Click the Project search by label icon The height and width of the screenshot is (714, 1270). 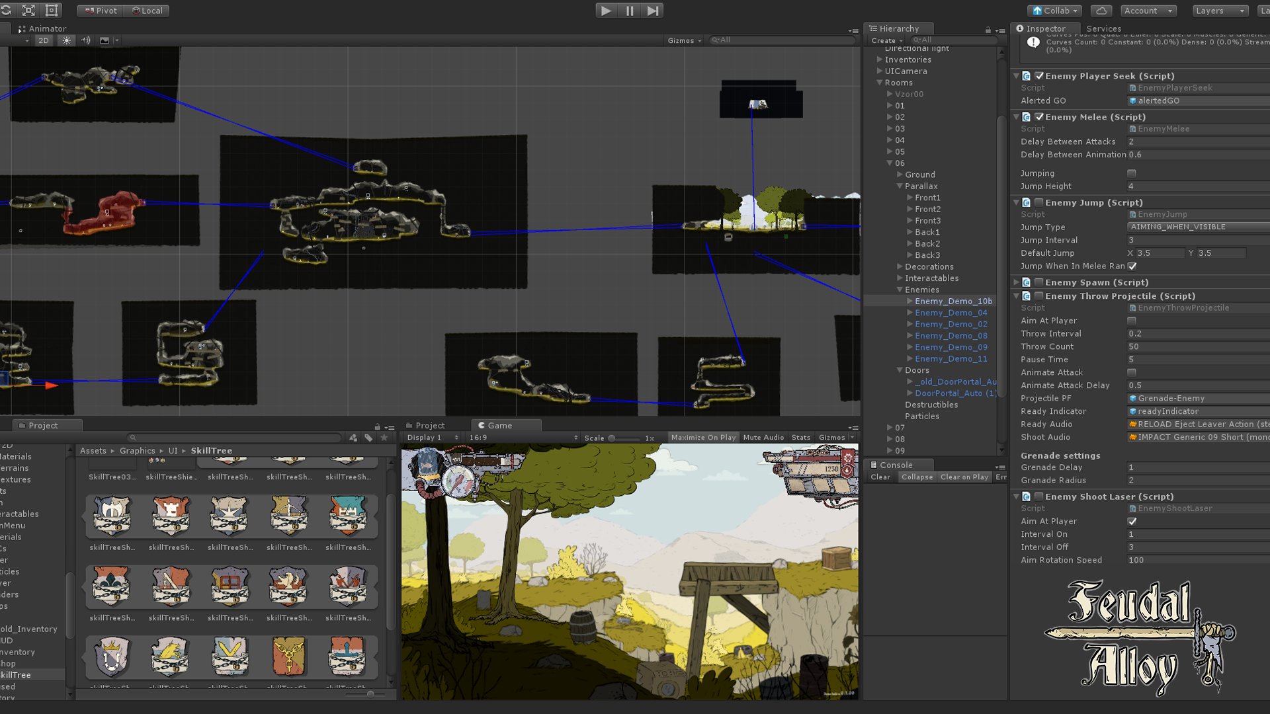(368, 438)
